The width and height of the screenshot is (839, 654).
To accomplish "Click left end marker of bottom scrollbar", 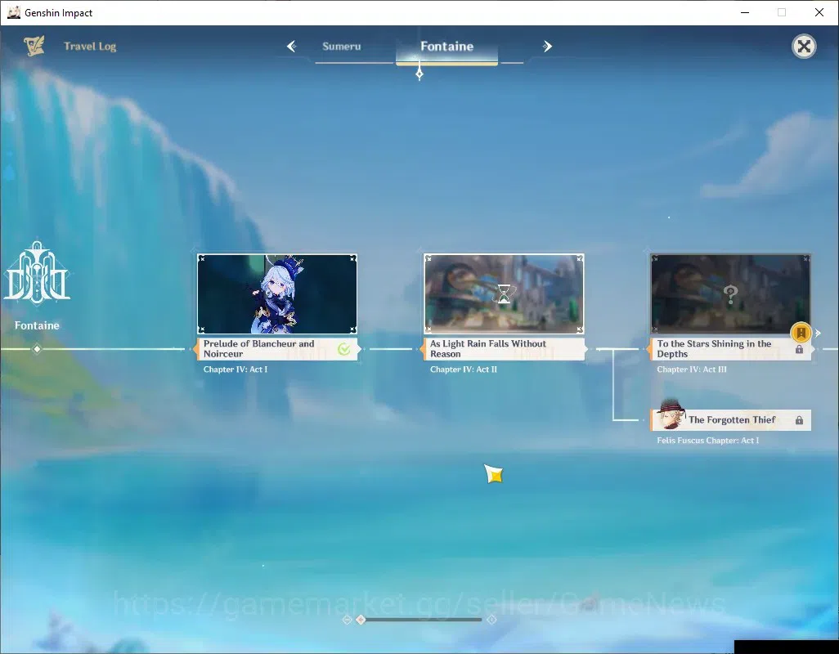I will click(x=347, y=620).
